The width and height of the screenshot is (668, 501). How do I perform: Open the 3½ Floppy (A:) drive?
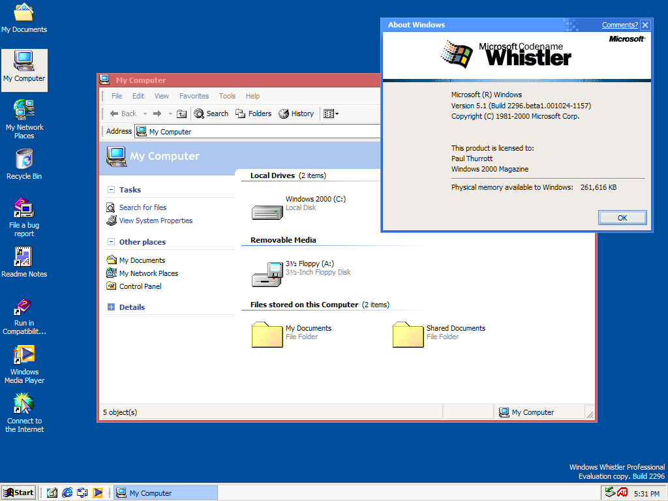[x=266, y=274]
